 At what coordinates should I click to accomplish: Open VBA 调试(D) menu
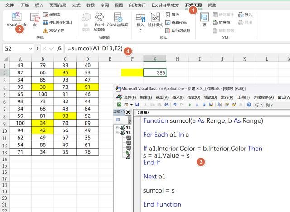click(x=210, y=97)
